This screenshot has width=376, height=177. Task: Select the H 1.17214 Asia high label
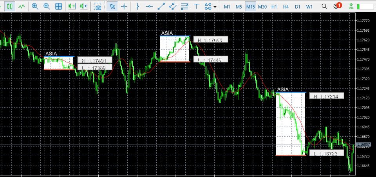click(x=326, y=96)
